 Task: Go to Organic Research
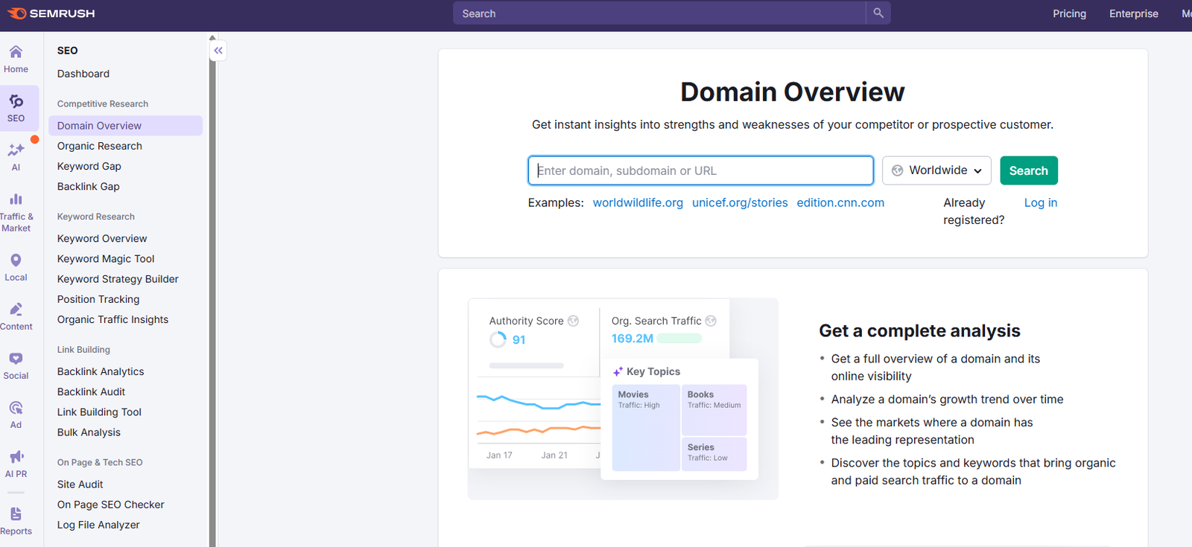[x=100, y=146]
